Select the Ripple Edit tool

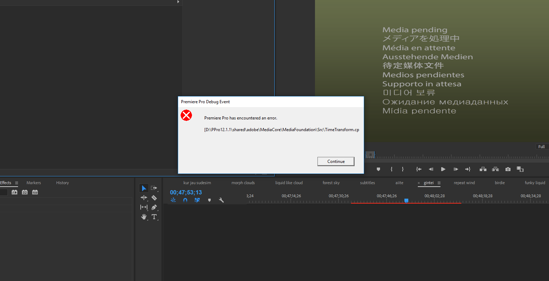[x=144, y=198]
